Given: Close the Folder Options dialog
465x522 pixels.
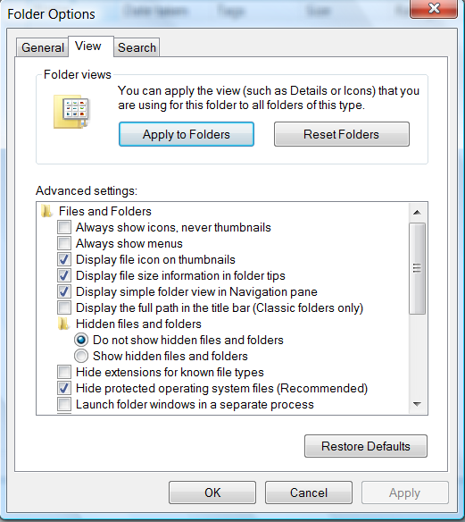Looking at the screenshot, I should click(434, 8).
